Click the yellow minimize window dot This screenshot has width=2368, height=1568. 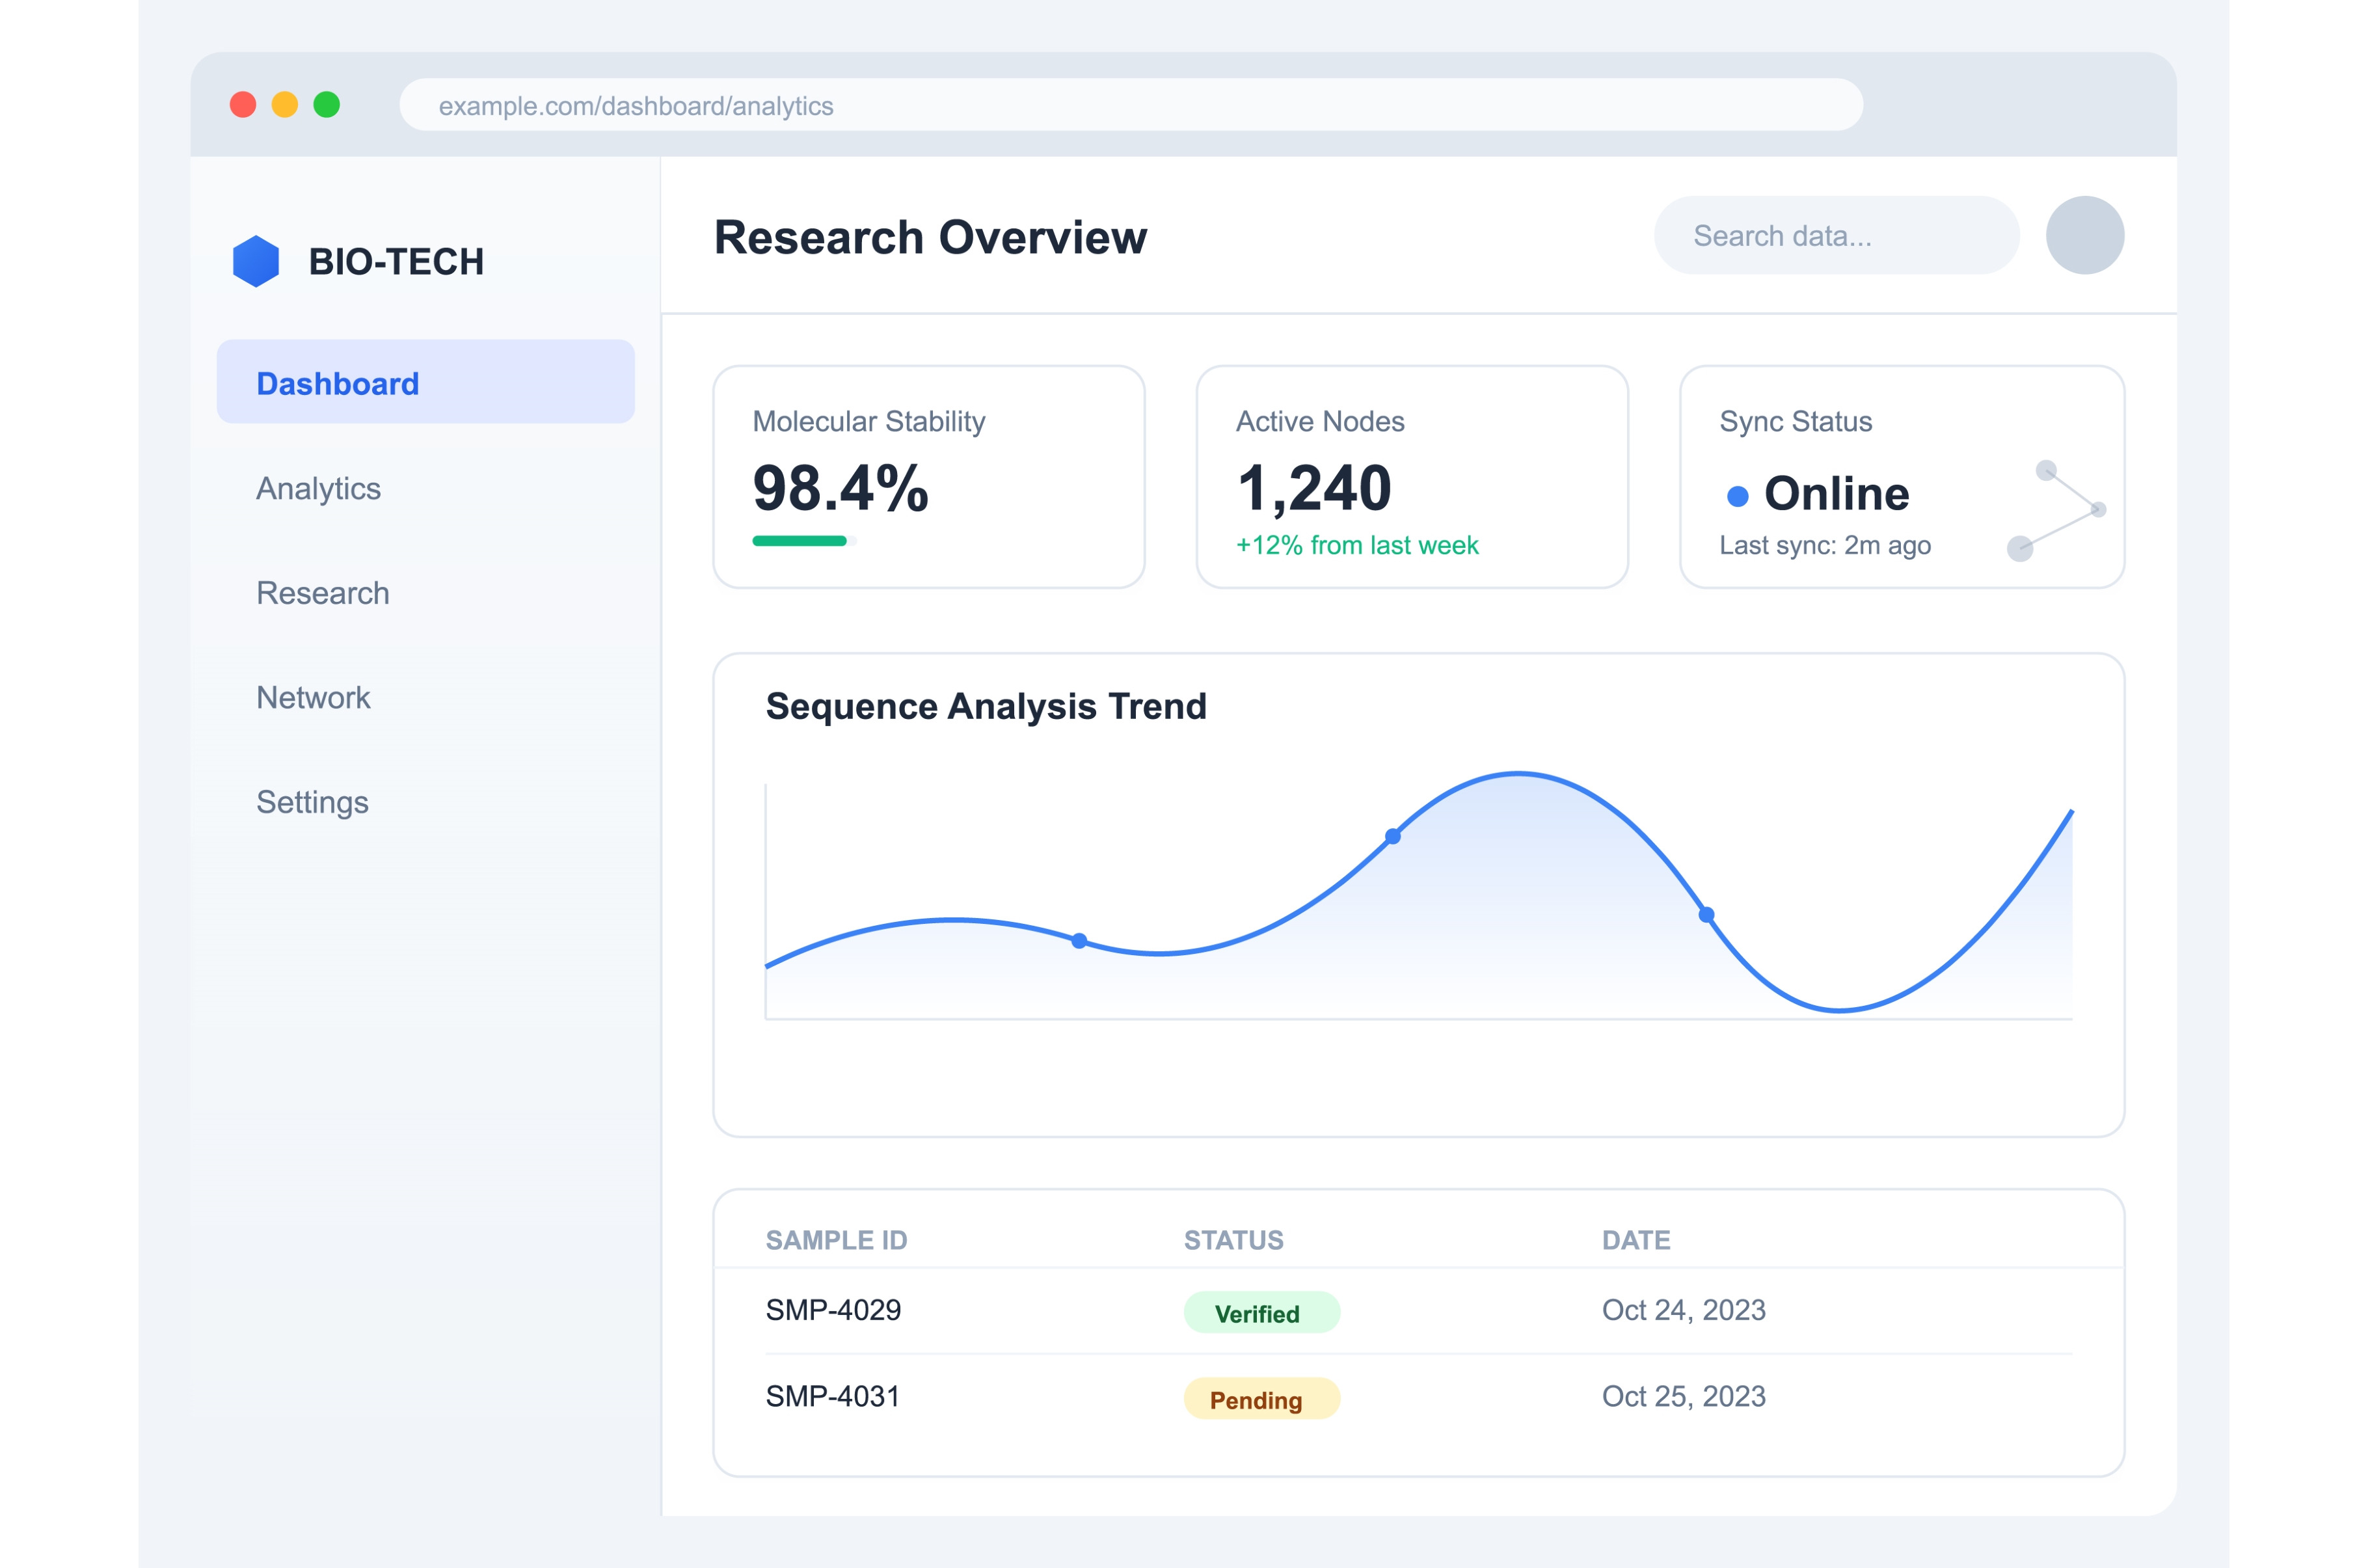pos(285,105)
